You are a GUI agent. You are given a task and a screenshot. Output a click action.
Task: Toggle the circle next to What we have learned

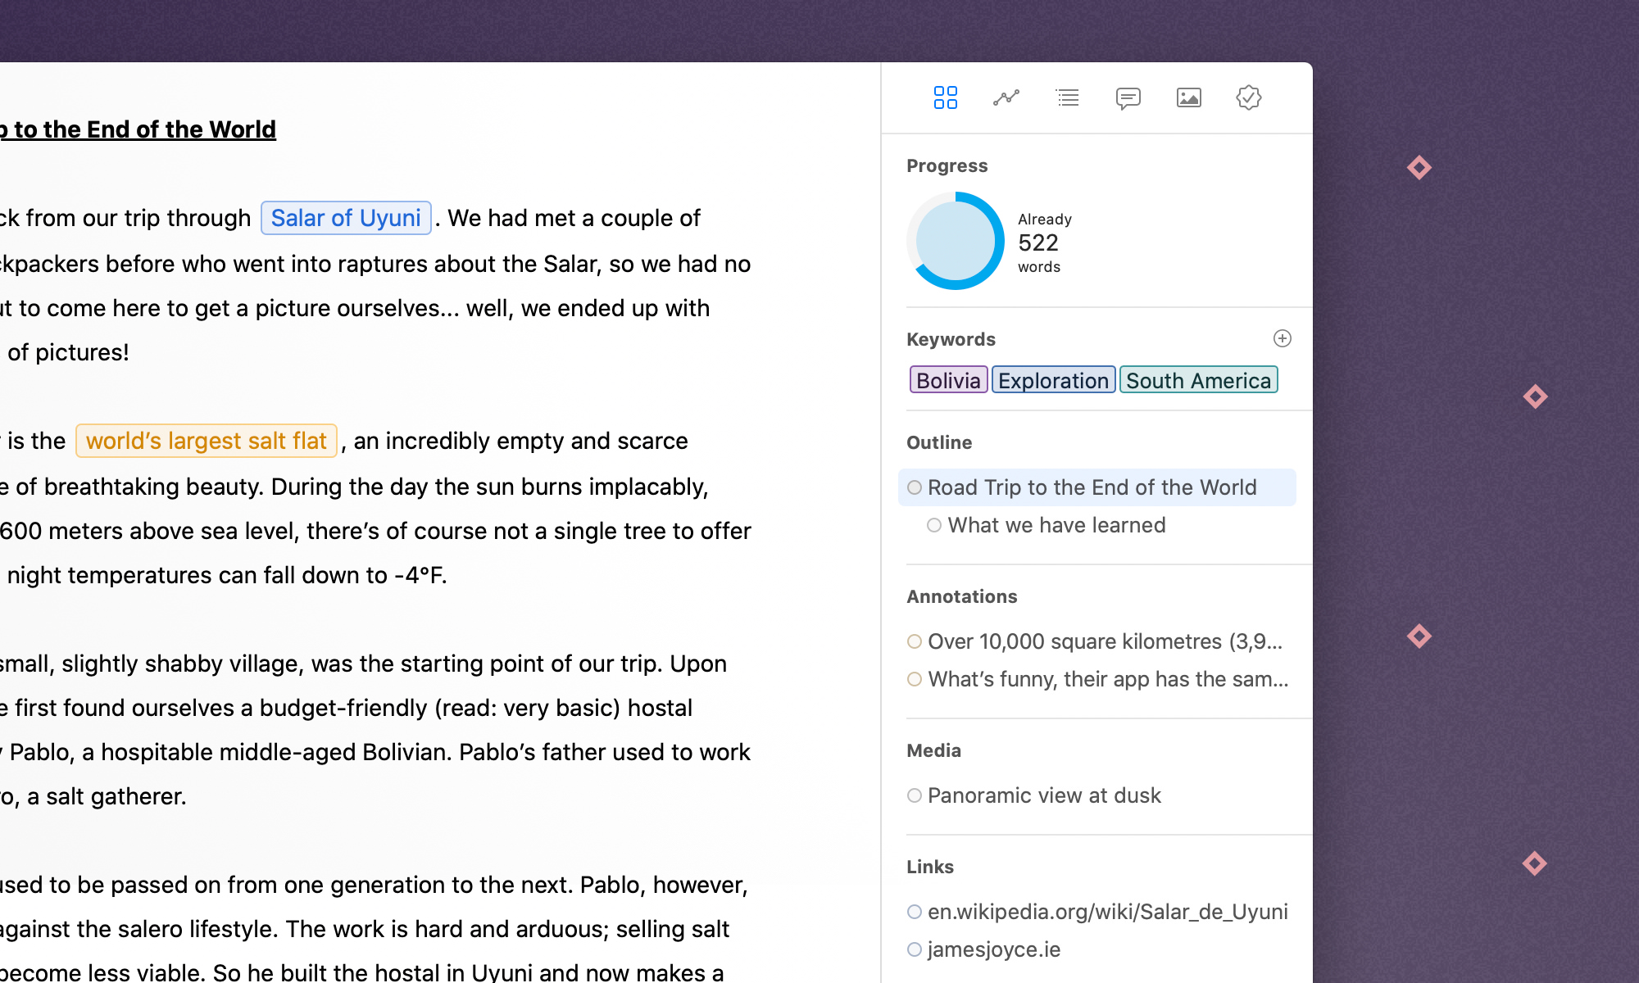[933, 525]
